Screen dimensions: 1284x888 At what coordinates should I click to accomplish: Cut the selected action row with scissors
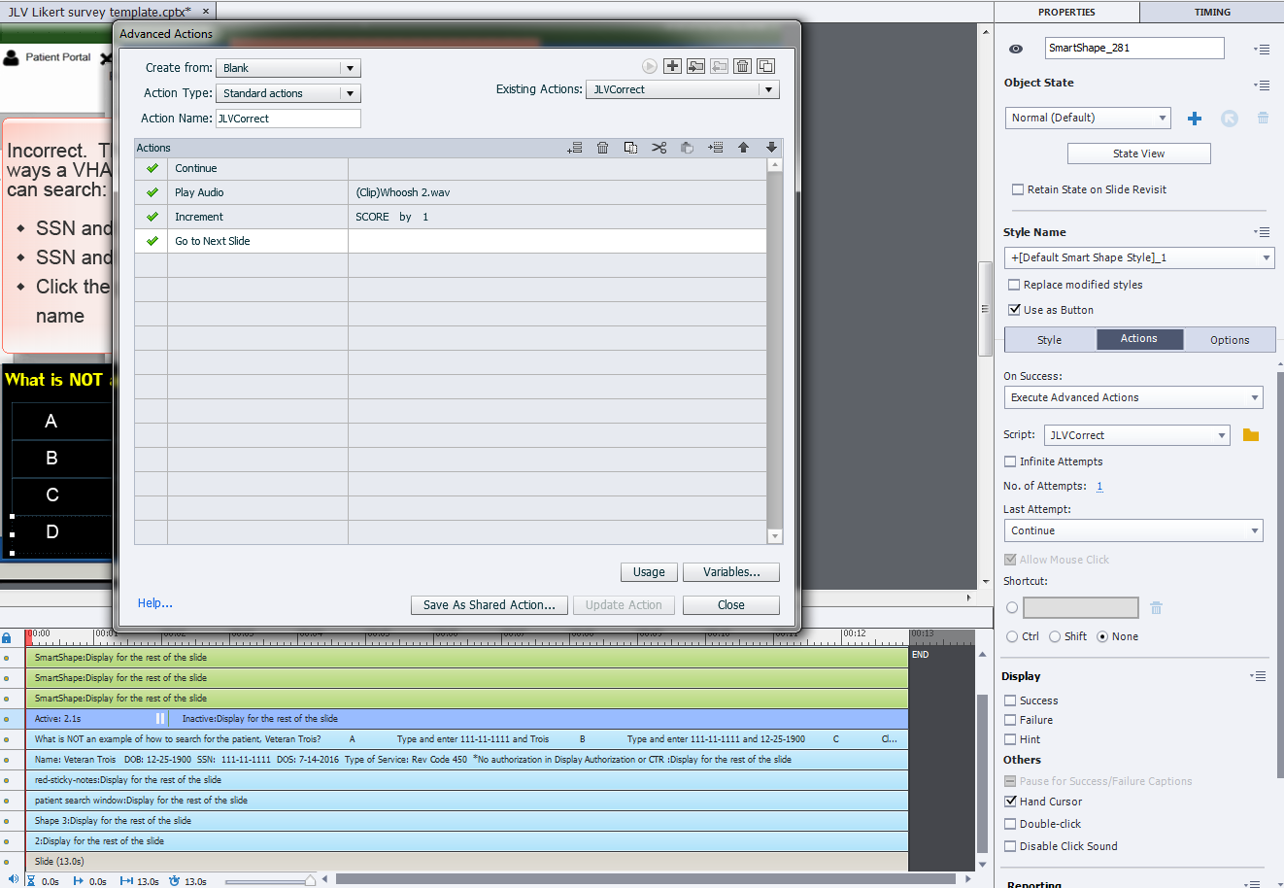(659, 148)
